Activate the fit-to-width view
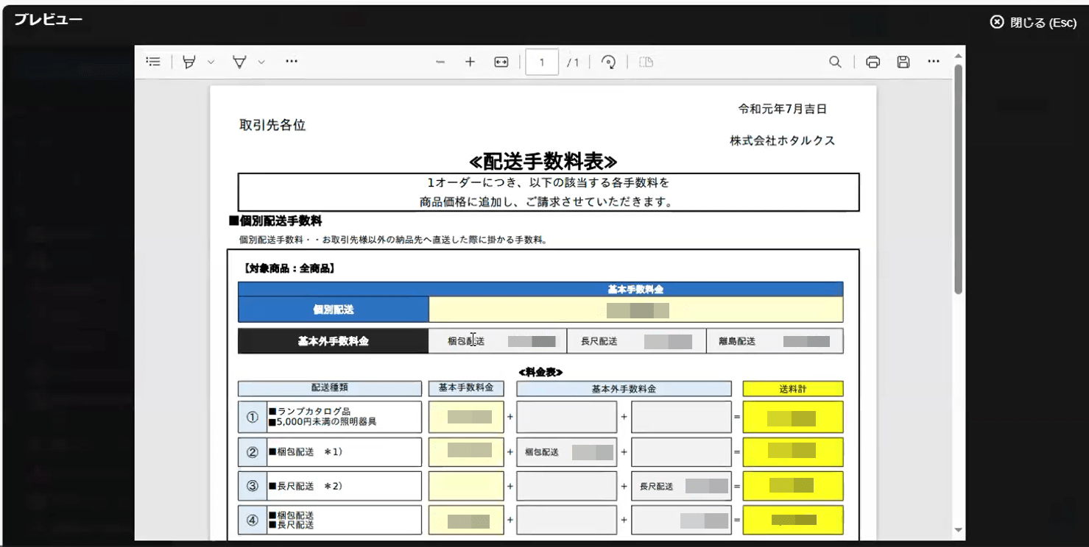Viewport: 1089px width, 547px height. click(500, 62)
